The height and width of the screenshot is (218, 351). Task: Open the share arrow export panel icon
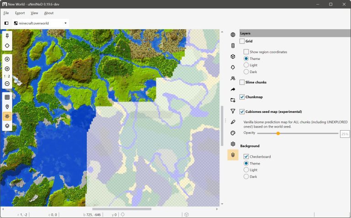(233, 89)
